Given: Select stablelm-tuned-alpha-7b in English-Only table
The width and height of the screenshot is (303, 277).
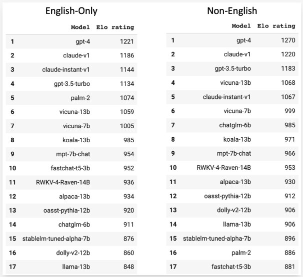Looking at the screenshot, I should [x=56, y=239].
